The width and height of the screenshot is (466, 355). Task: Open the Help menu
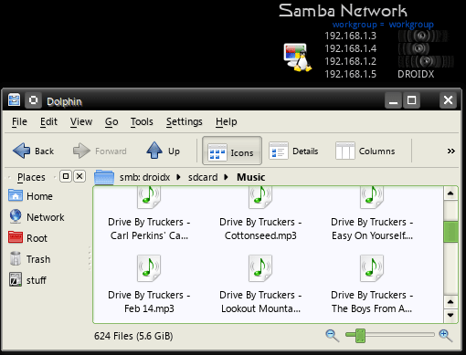click(227, 121)
